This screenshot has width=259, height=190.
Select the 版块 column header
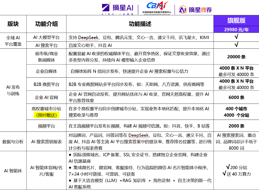(x=13, y=24)
